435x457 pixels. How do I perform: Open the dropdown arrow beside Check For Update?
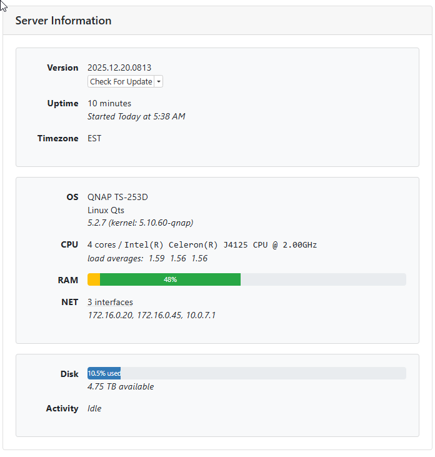click(159, 82)
